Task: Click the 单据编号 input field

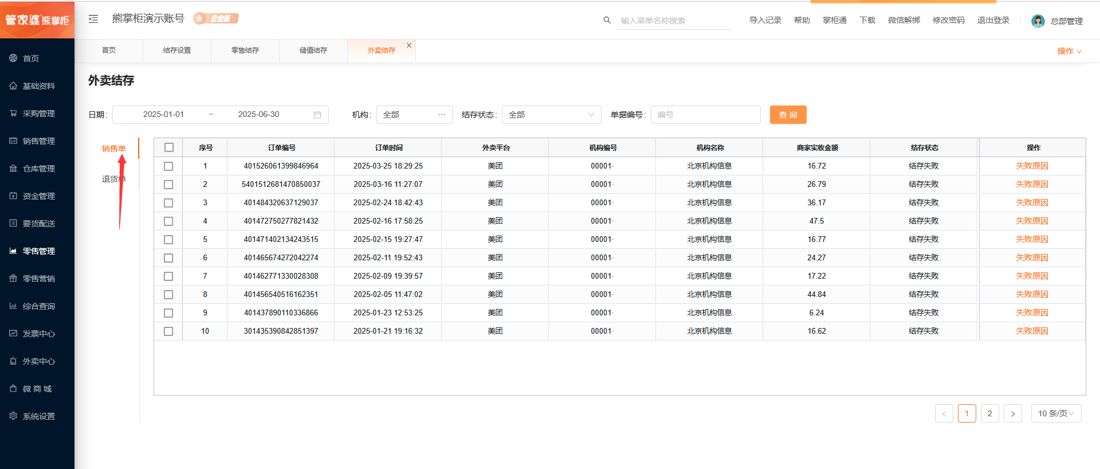Action: 705,115
